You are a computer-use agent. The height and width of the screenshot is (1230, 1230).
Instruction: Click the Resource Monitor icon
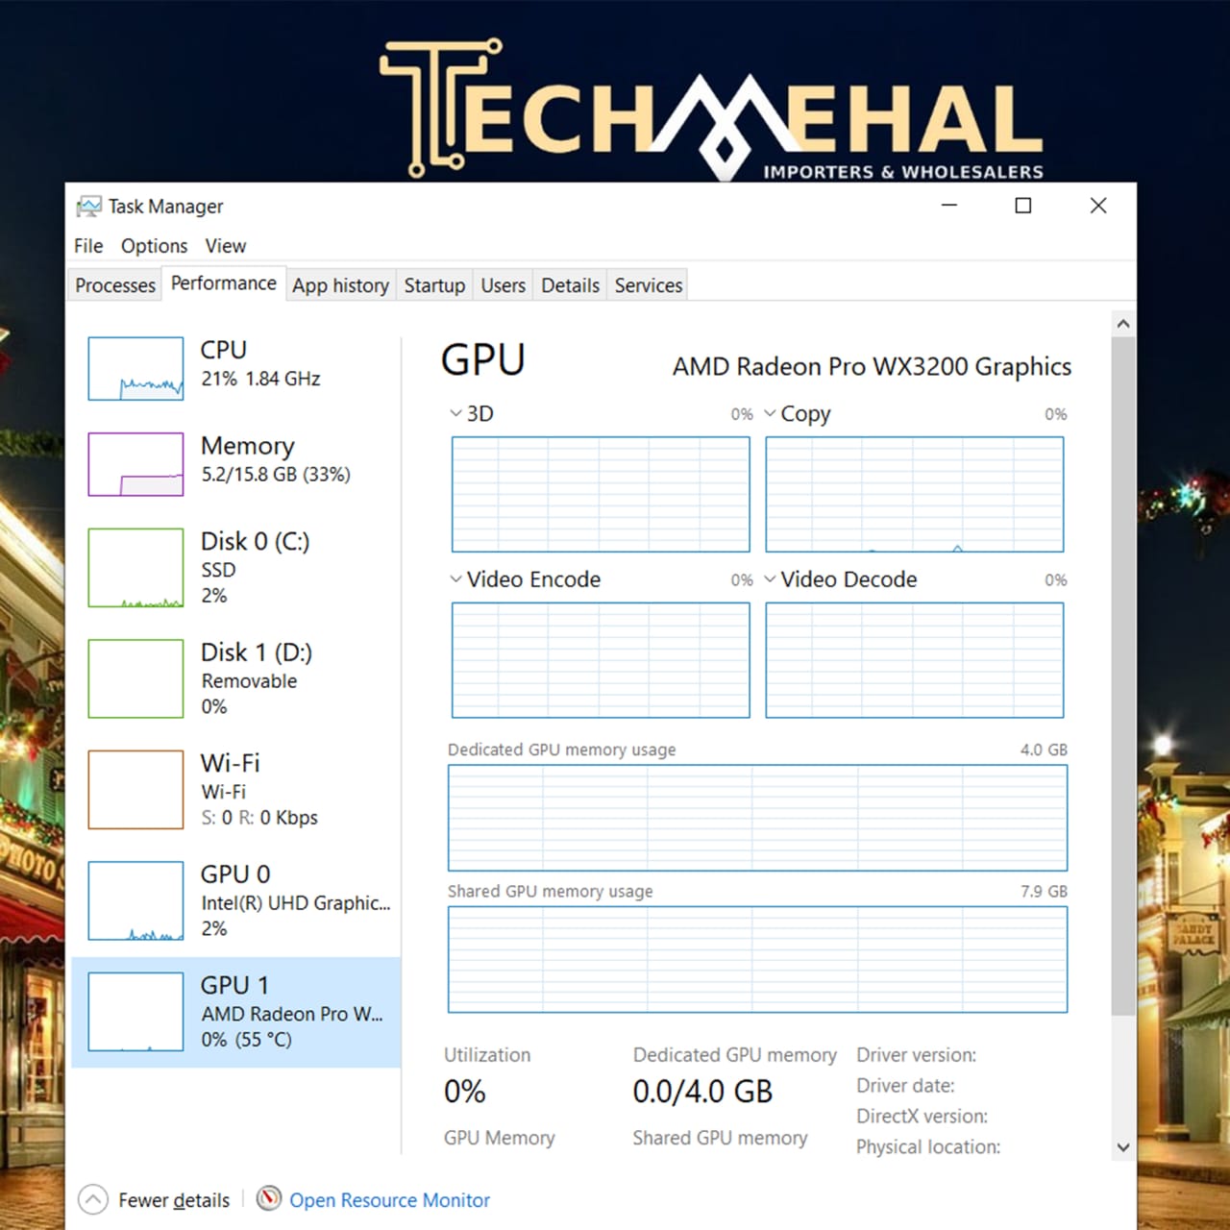(269, 1198)
